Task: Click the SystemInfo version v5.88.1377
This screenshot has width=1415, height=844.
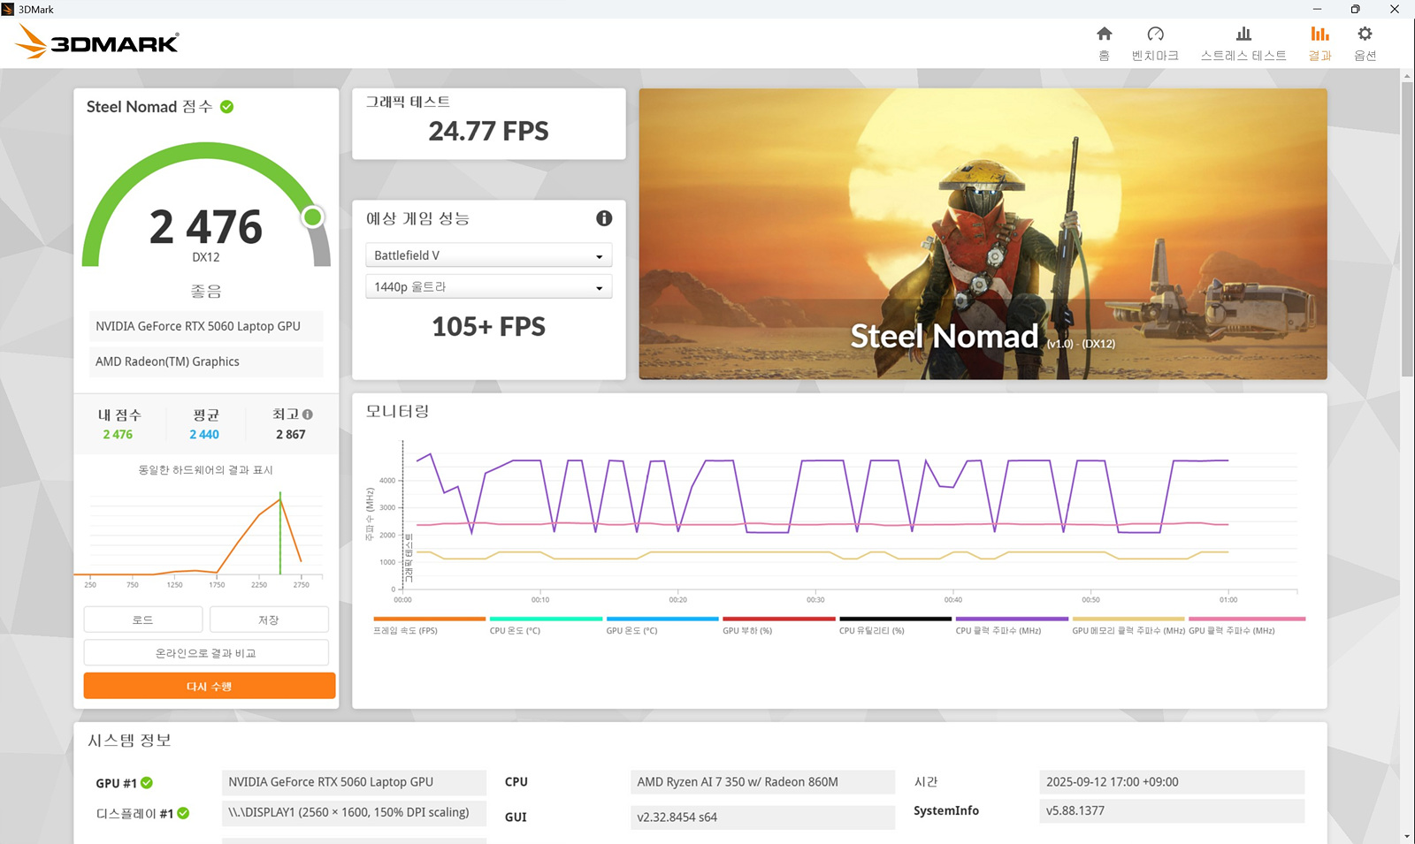Action: tap(1172, 810)
